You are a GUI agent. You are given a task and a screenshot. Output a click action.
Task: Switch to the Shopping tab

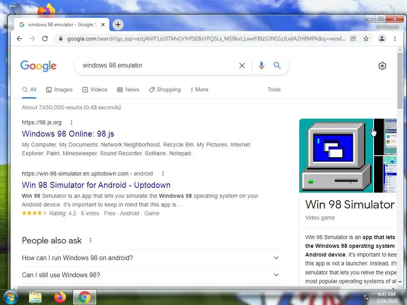165,90
